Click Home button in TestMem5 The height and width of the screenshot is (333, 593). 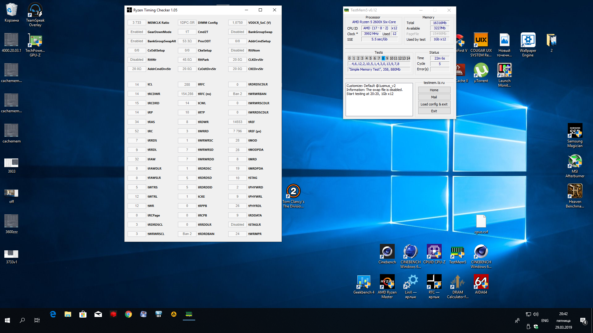click(434, 90)
